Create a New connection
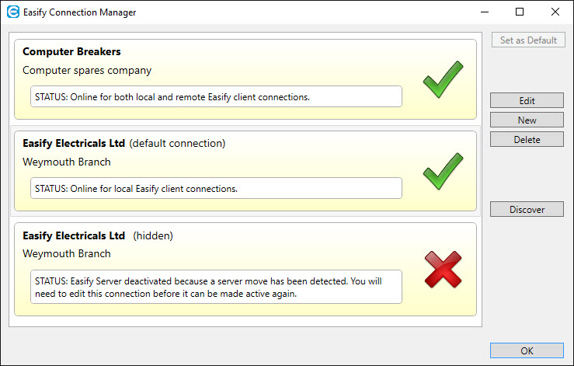 (x=527, y=120)
